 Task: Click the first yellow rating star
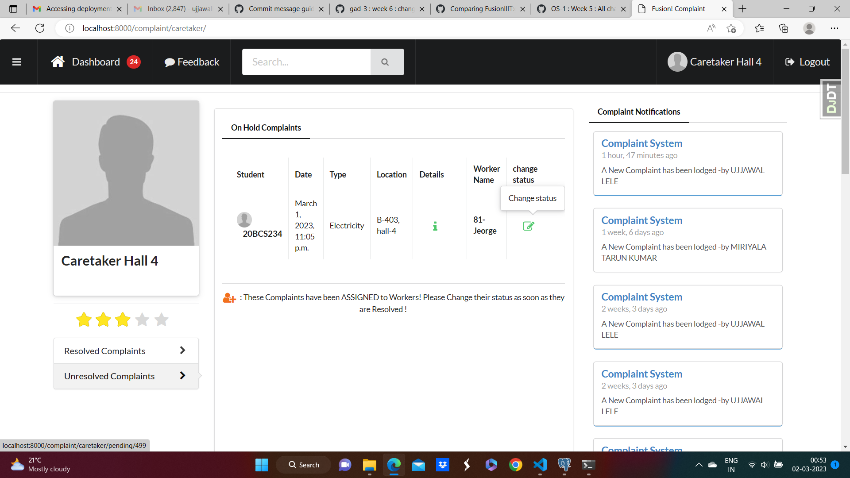click(84, 320)
